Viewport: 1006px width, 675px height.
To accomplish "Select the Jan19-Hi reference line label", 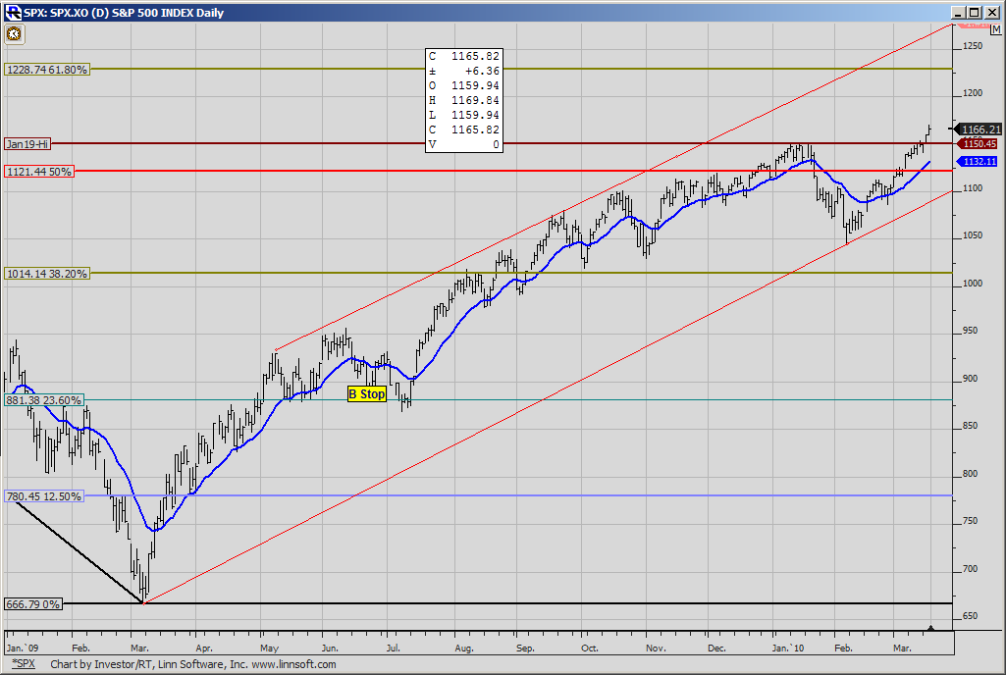I will (x=27, y=144).
